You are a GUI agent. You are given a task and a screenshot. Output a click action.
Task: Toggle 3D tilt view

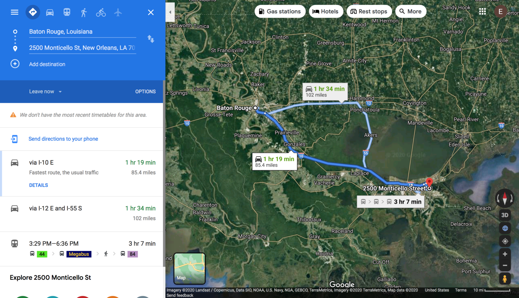505,215
